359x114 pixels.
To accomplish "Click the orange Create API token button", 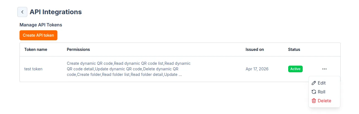I will 38,35.
